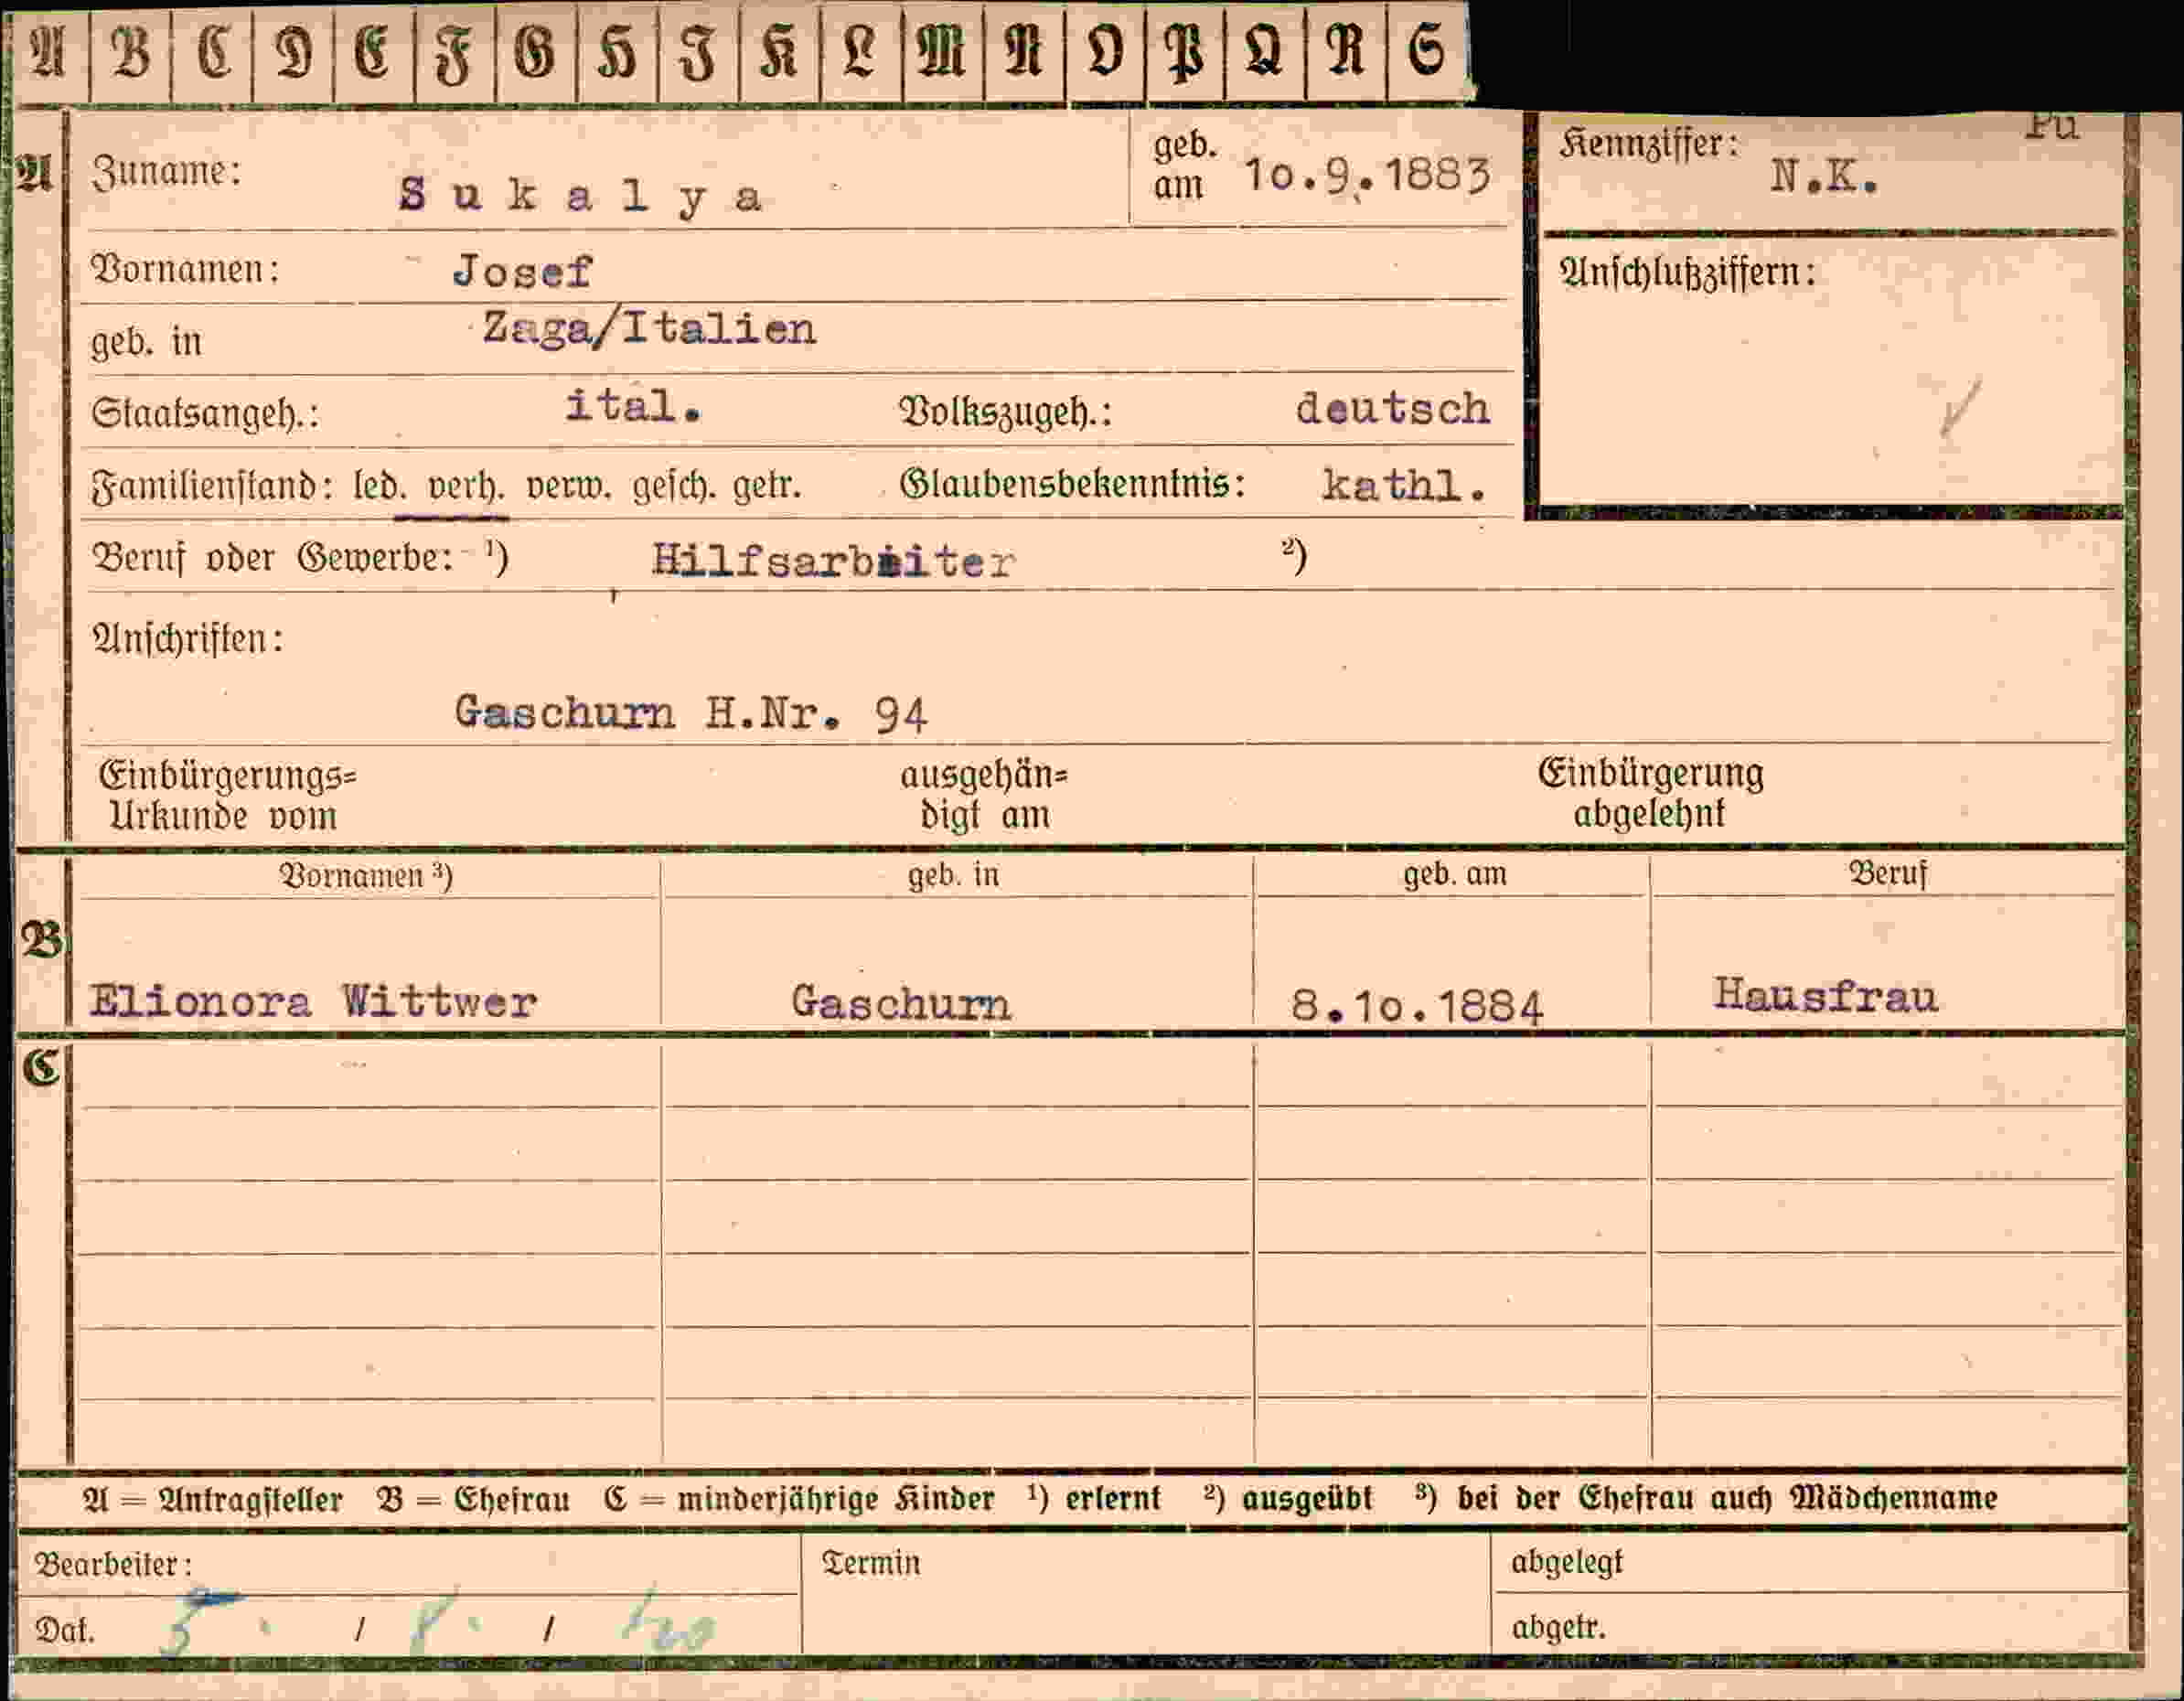Viewport: 2184px width, 1701px height.
Task: Click the "Staatsangeh.:" label
Action: click(x=205, y=414)
